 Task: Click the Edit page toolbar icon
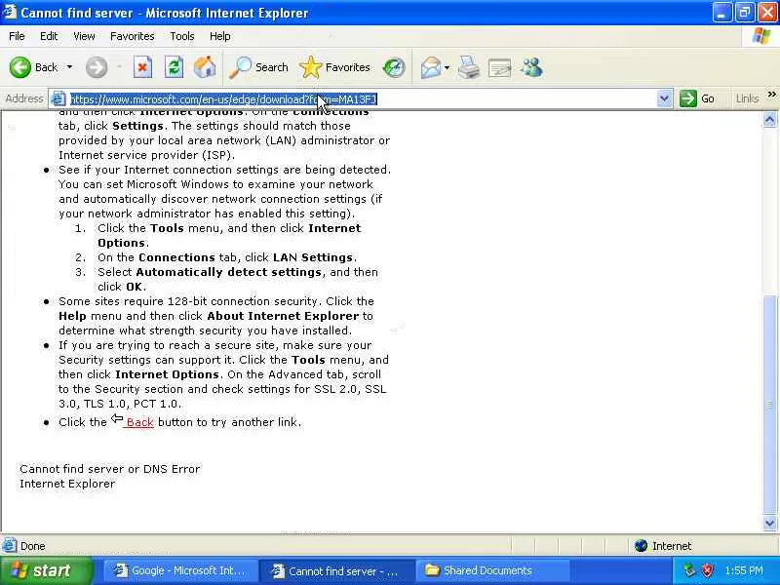point(500,67)
